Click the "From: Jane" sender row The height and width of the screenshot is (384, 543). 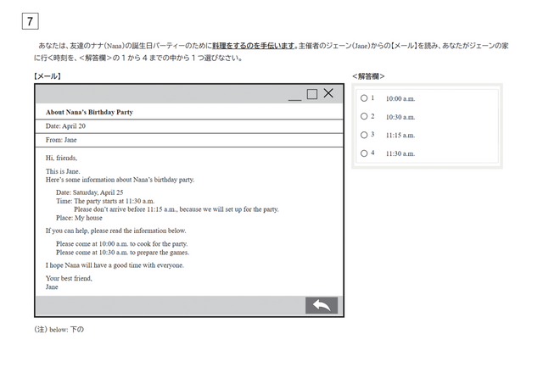(61, 140)
